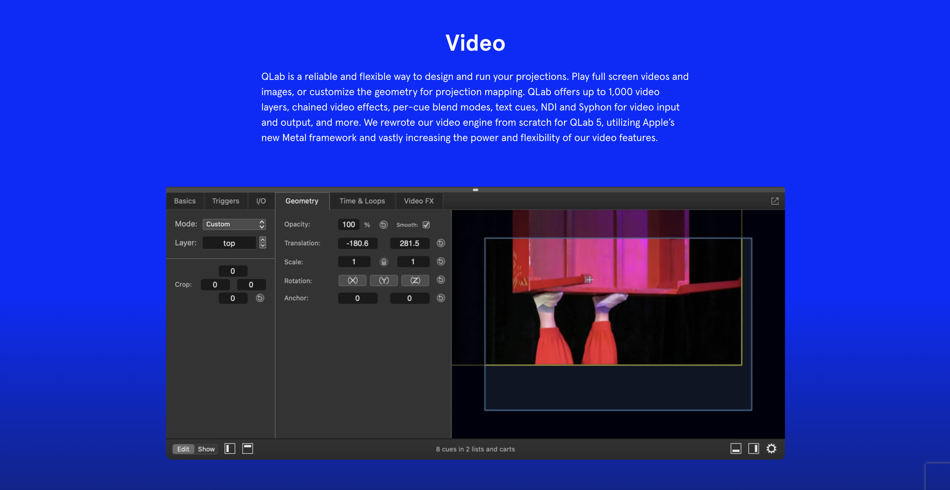Screen dimensions: 950x490
Task: Toggle the top panel layout icon
Action: (247, 449)
